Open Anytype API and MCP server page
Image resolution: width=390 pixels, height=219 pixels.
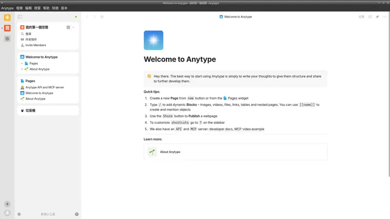pyautogui.click(x=44, y=87)
